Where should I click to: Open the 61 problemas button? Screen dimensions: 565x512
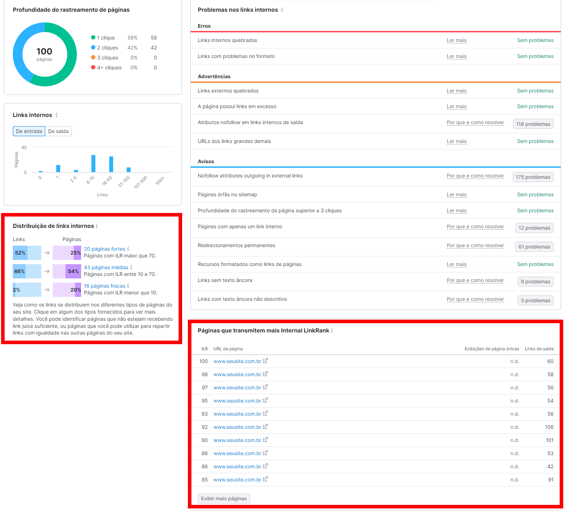tap(534, 247)
